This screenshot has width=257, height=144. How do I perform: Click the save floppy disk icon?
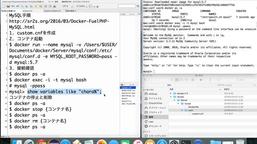(8, 6)
